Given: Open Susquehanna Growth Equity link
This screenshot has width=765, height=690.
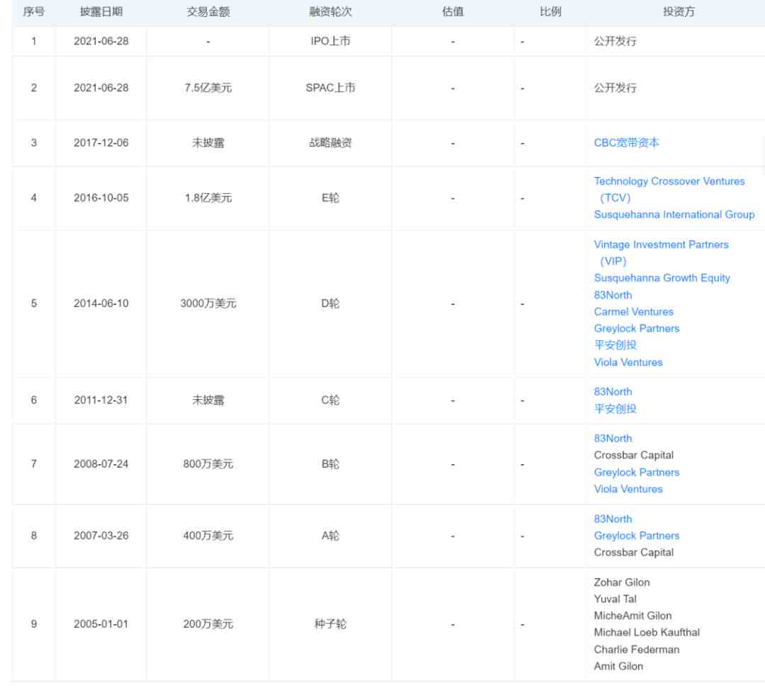Looking at the screenshot, I should pyautogui.click(x=662, y=277).
